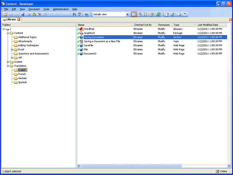
Task: Open the Document menu
Action: tap(34, 9)
